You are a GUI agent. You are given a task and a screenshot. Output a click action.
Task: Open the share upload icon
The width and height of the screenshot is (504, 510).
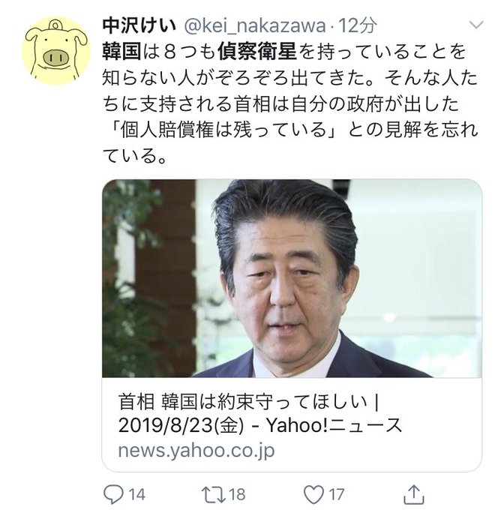(x=413, y=494)
